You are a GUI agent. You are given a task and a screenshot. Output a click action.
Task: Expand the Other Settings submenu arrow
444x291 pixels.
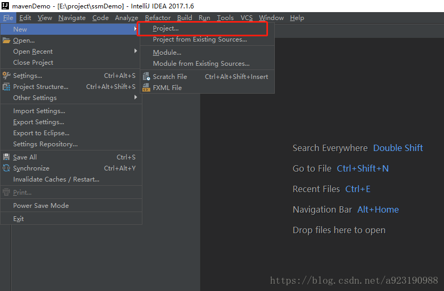(136, 97)
